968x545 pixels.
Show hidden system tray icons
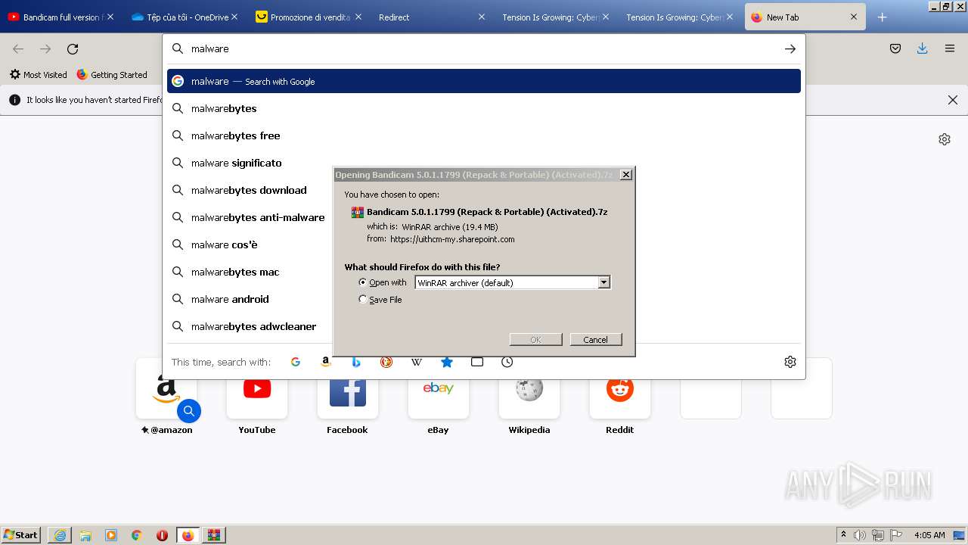coord(843,535)
